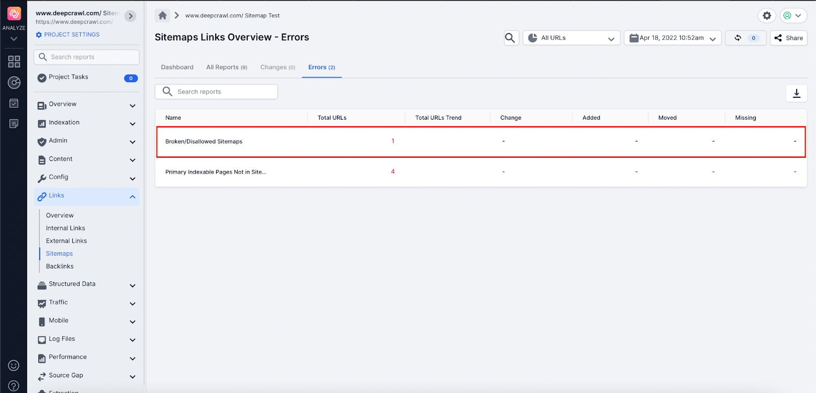Image resolution: width=816 pixels, height=393 pixels.
Task: Open the help question mark icon
Action: pyautogui.click(x=14, y=386)
